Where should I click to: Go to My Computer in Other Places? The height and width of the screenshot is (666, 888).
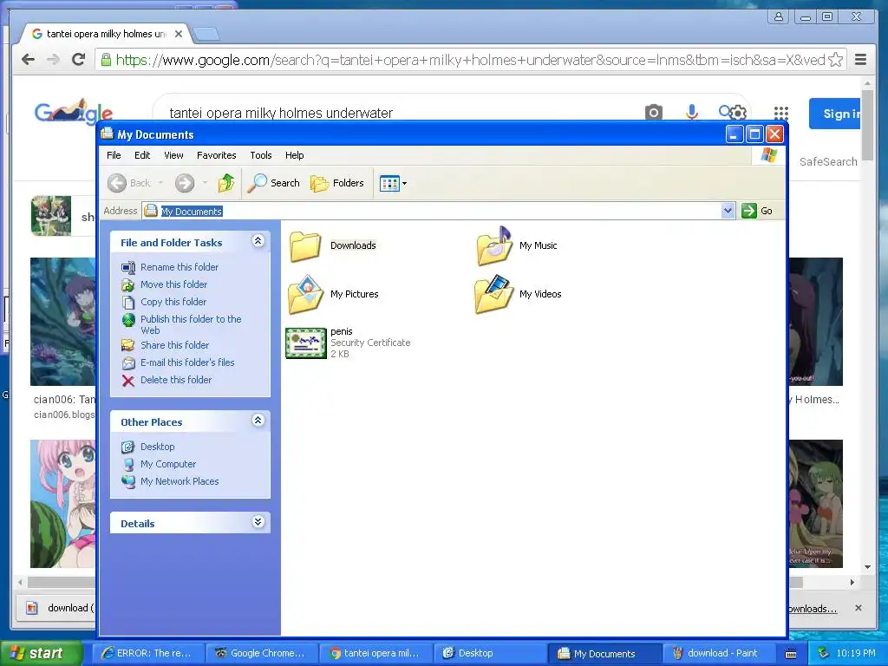(x=168, y=465)
